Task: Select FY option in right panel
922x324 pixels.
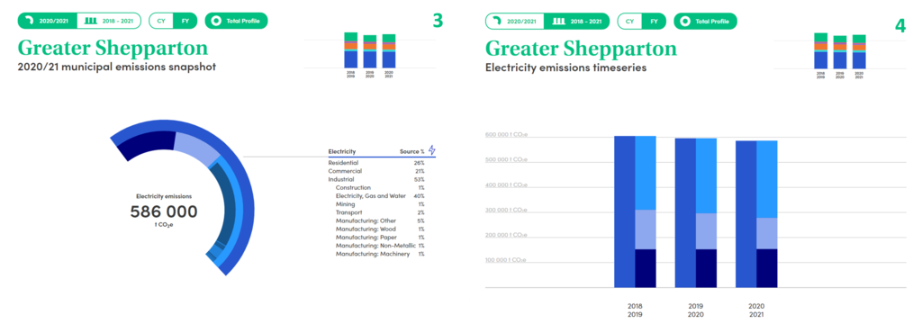Action: (654, 22)
